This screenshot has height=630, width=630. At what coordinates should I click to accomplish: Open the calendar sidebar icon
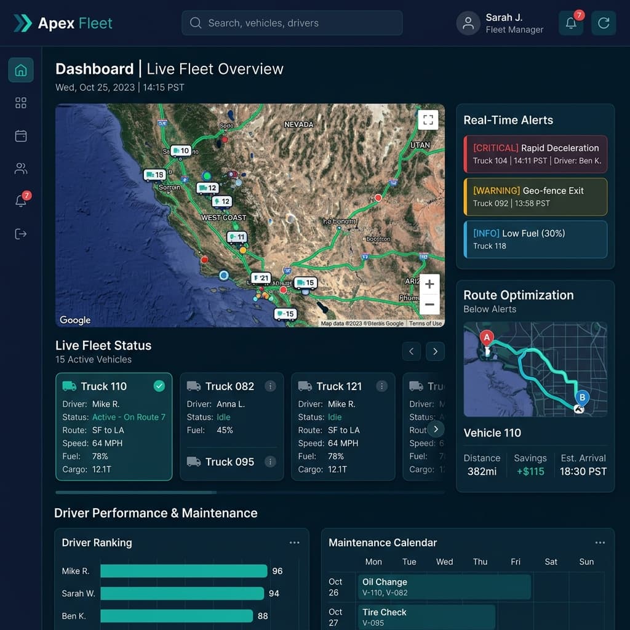point(21,136)
